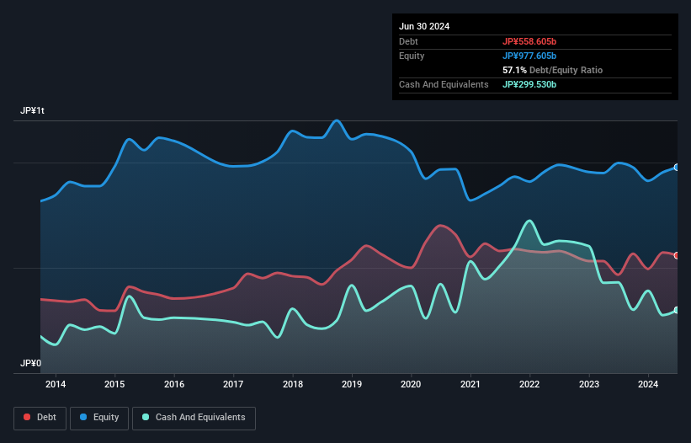Click the Debt value JP¥558.605b

click(529, 41)
